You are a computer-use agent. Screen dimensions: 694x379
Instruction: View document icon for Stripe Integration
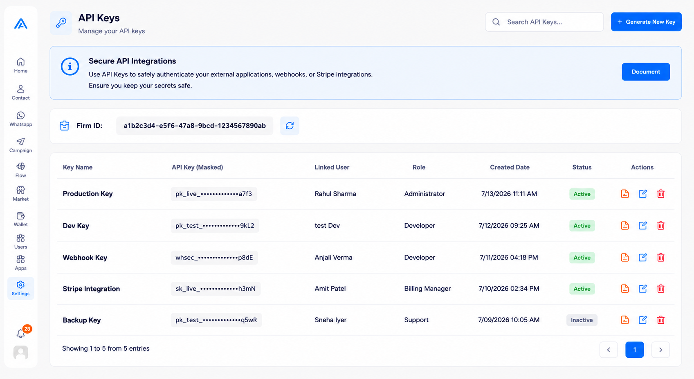(624, 289)
